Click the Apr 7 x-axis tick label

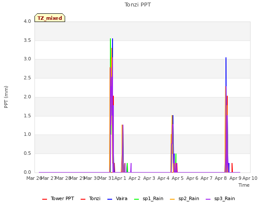(x=207, y=178)
